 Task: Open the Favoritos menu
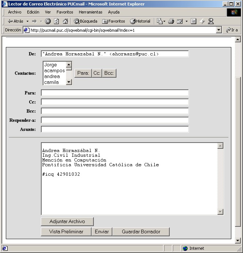pos(65,12)
